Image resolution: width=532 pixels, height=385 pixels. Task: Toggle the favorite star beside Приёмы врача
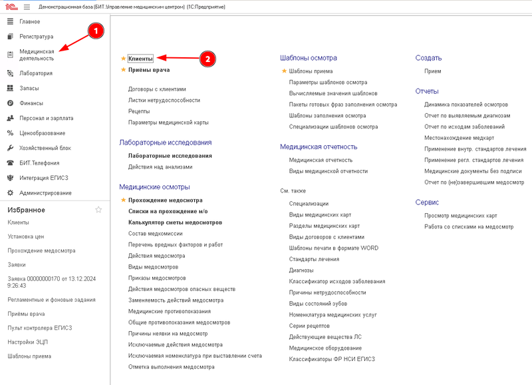(123, 70)
